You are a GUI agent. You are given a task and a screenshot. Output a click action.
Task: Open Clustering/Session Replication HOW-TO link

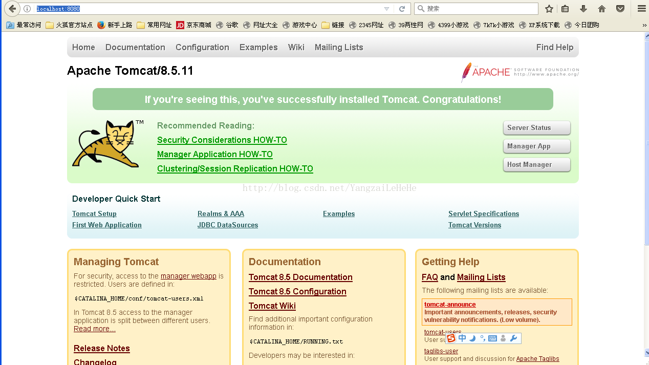pos(235,169)
